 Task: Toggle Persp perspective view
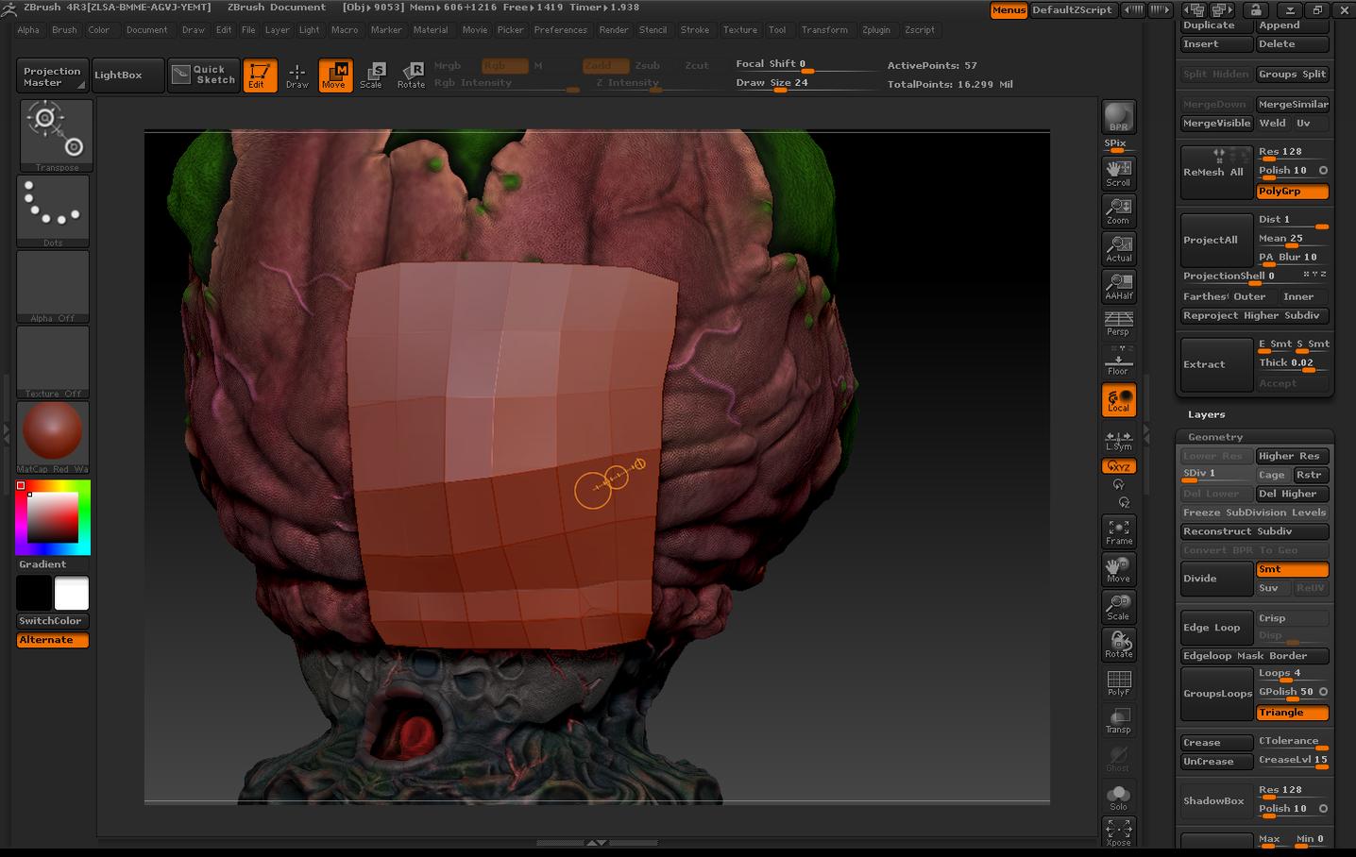point(1118,324)
